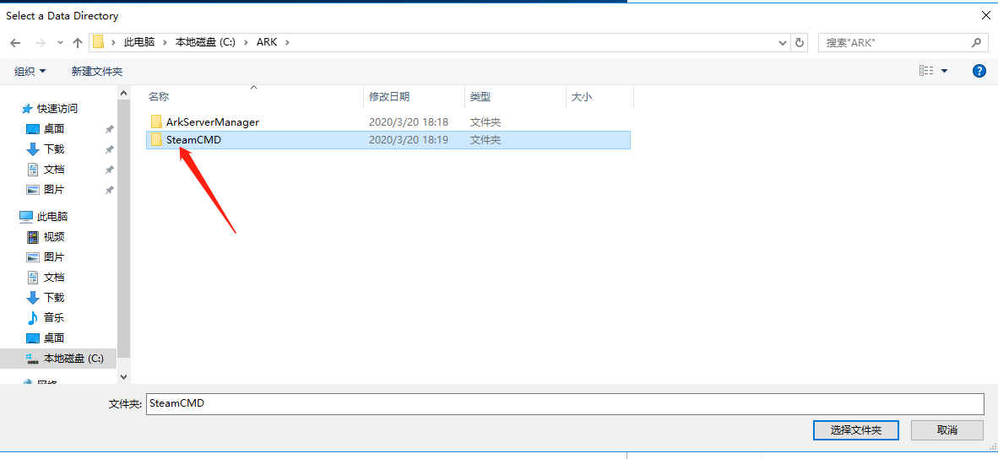Click the 文件夹 name input field
998x459 pixels.
pyautogui.click(x=565, y=403)
